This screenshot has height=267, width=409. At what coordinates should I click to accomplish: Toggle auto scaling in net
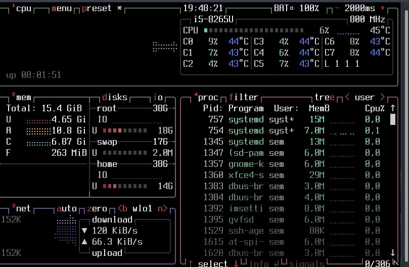coord(67,208)
